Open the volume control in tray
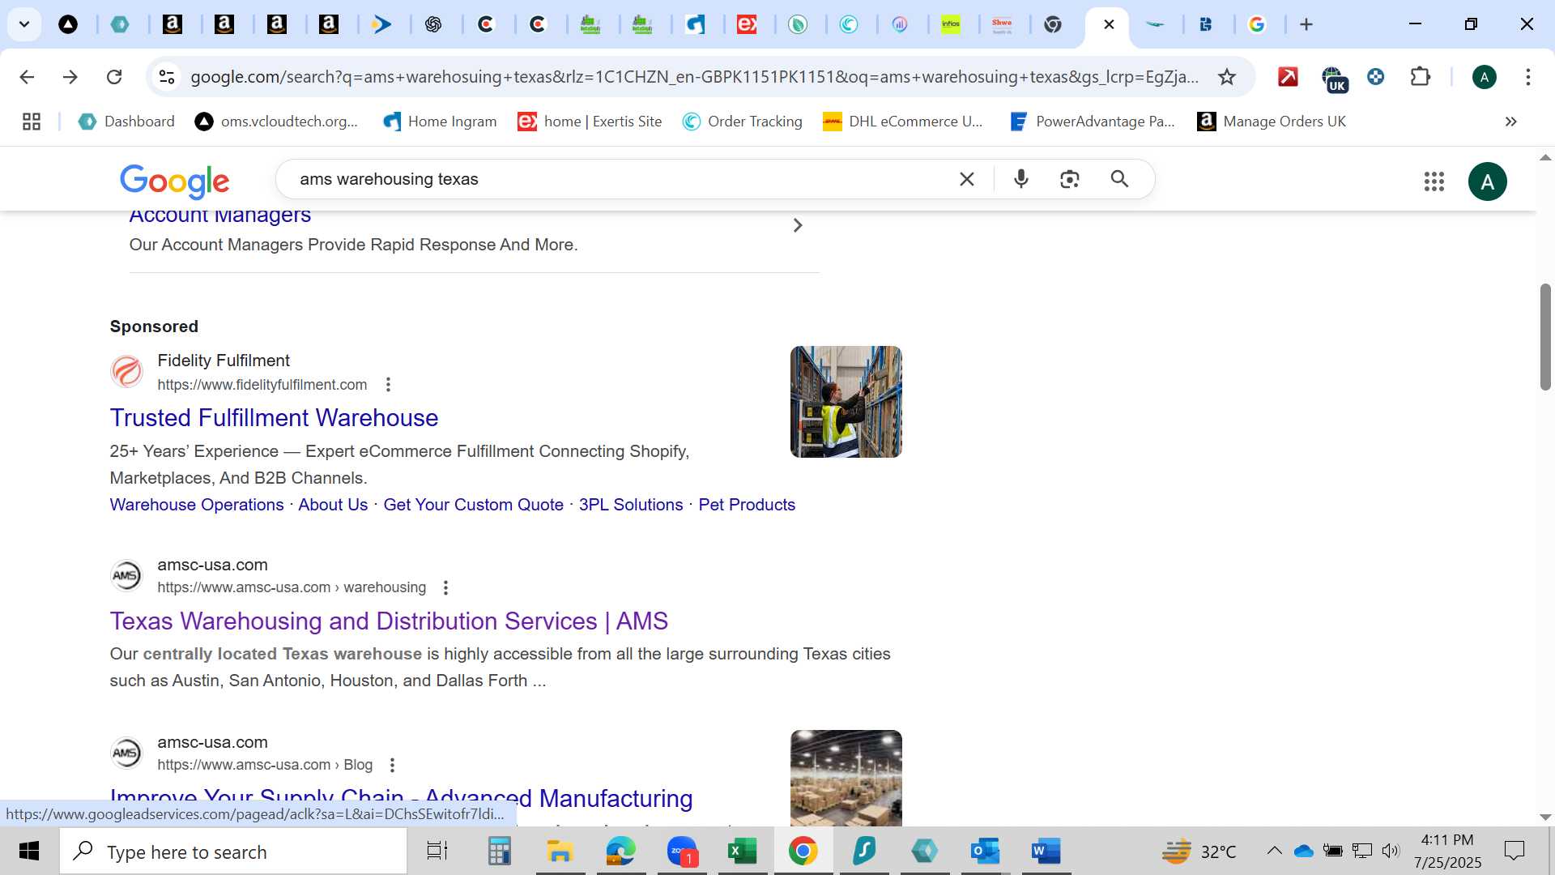The image size is (1555, 875). pyautogui.click(x=1391, y=851)
